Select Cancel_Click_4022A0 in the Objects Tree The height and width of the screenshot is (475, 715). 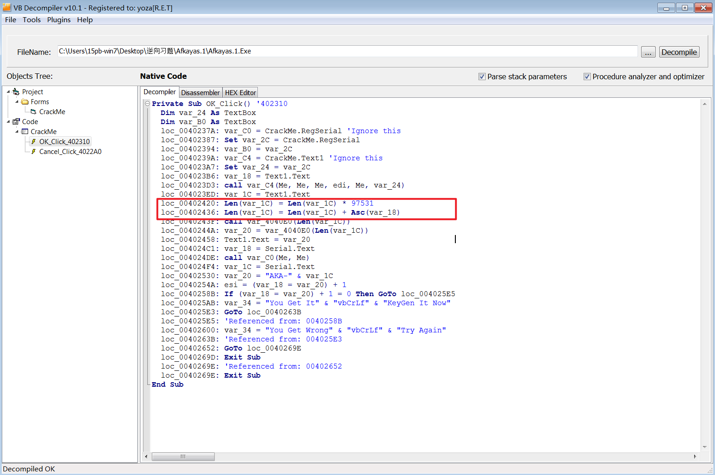(x=70, y=152)
